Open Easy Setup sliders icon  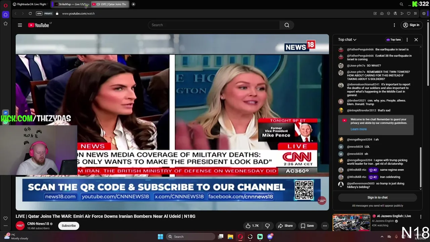tap(416, 13)
